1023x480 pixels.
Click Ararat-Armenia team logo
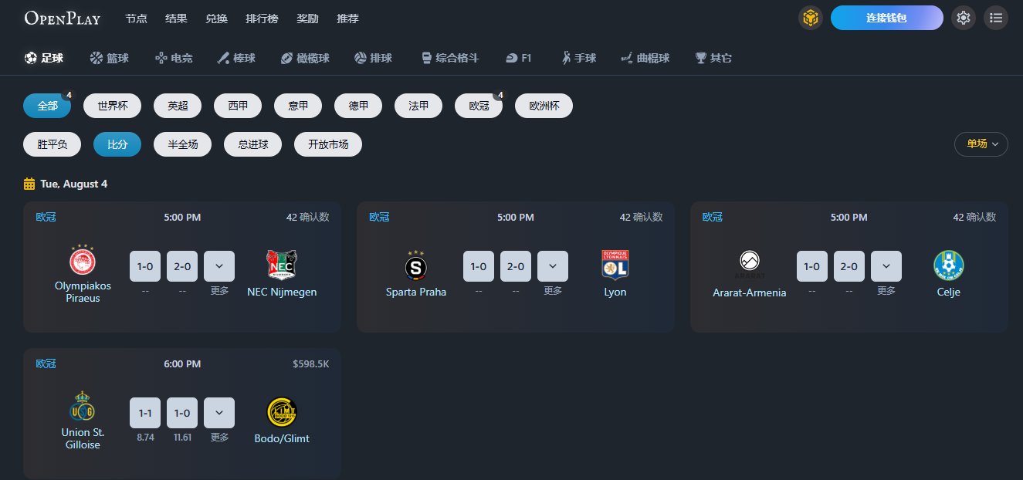point(750,265)
